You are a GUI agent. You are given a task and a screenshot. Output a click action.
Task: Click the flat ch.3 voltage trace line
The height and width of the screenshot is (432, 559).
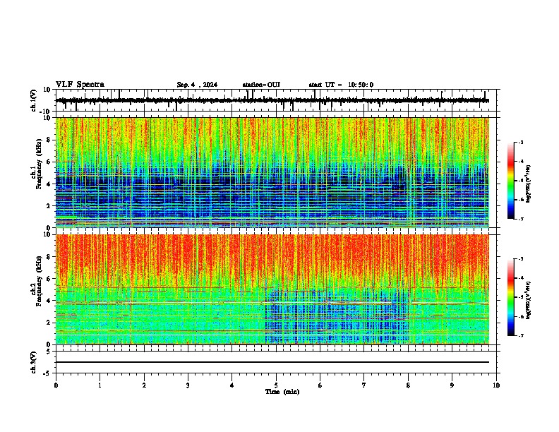tap(272, 362)
